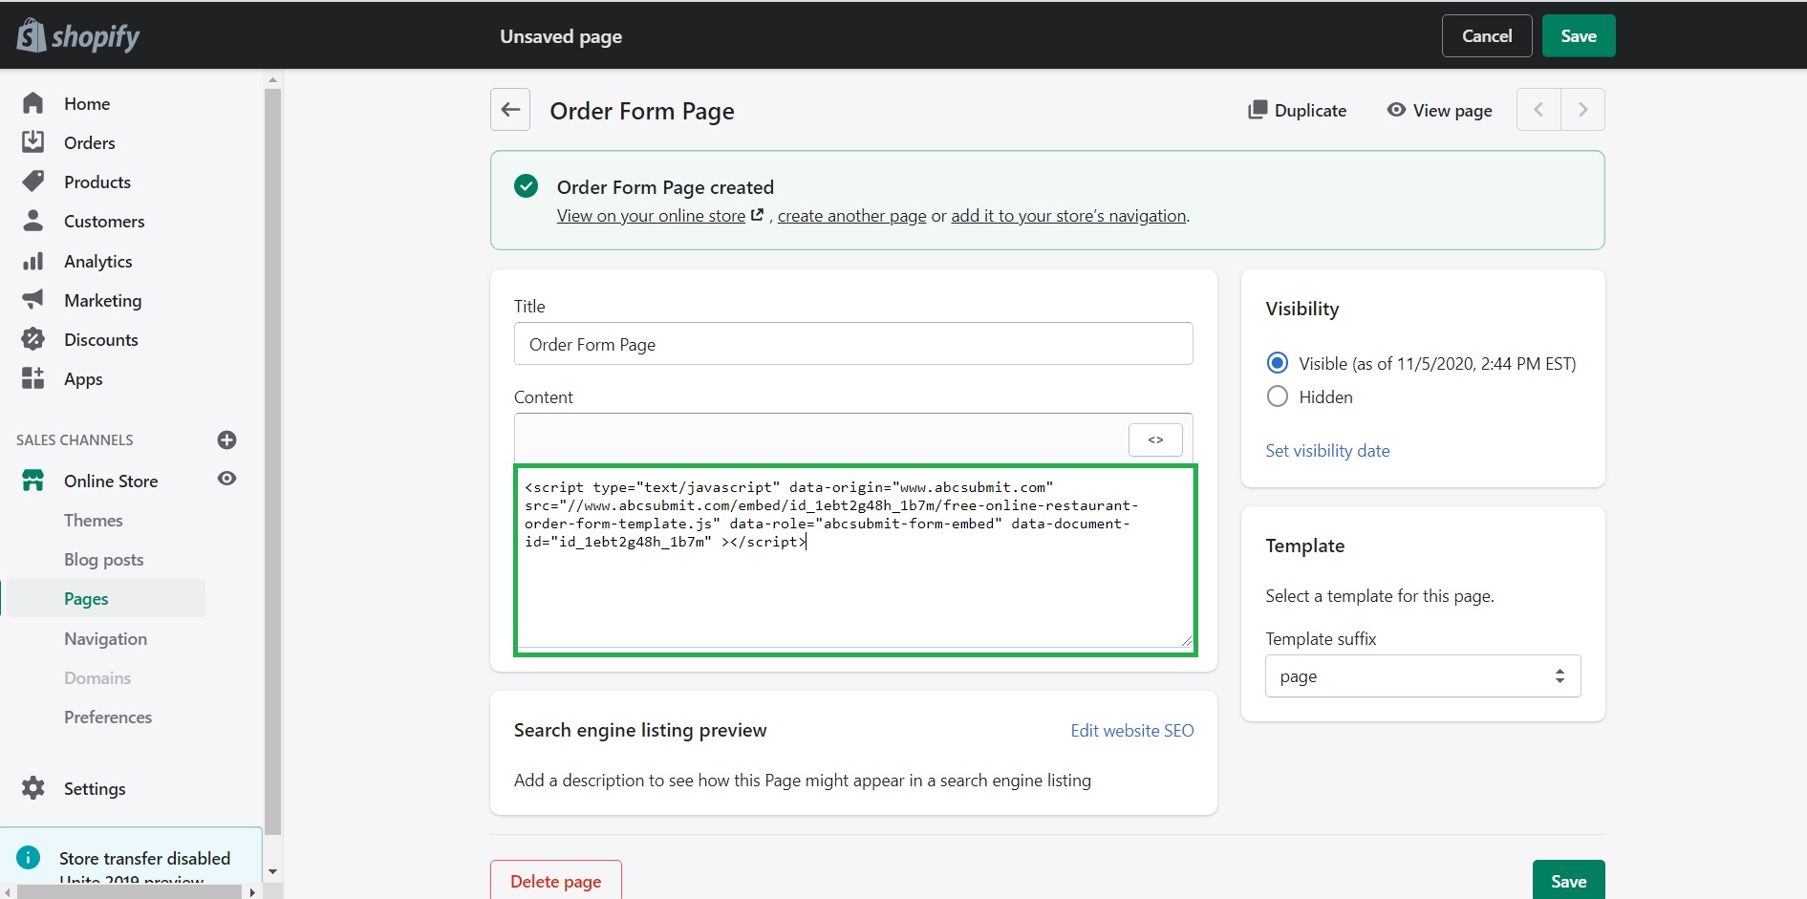
Task: Click the sidebar scrollbar down arrow
Action: pos(272,871)
